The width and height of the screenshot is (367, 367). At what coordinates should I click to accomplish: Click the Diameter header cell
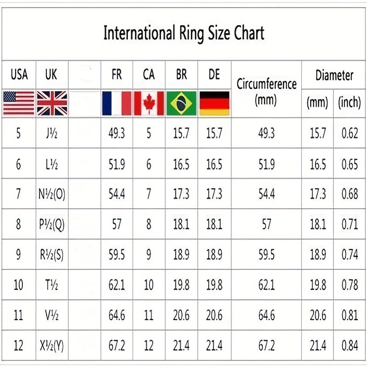334,75
